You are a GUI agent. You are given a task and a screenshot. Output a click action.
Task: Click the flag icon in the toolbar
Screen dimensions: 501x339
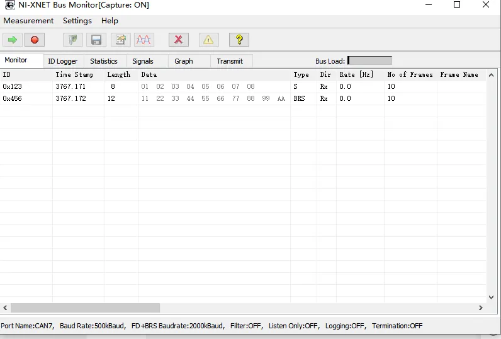point(73,40)
